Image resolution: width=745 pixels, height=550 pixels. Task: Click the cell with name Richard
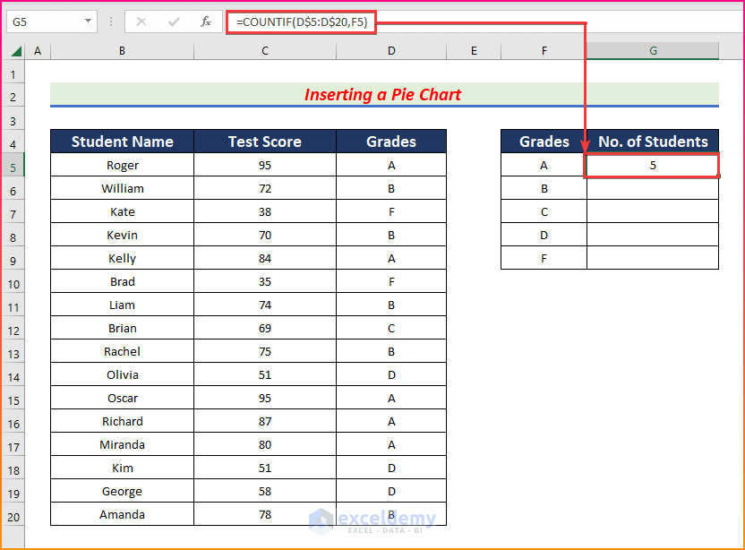pyautogui.click(x=122, y=421)
